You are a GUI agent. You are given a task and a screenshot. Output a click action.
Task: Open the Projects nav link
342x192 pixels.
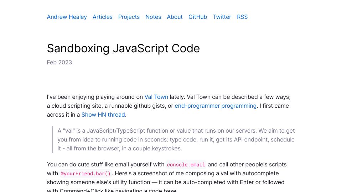(x=129, y=17)
